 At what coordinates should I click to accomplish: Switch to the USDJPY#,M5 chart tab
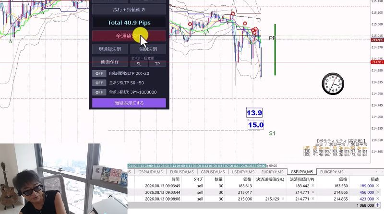pos(243,172)
